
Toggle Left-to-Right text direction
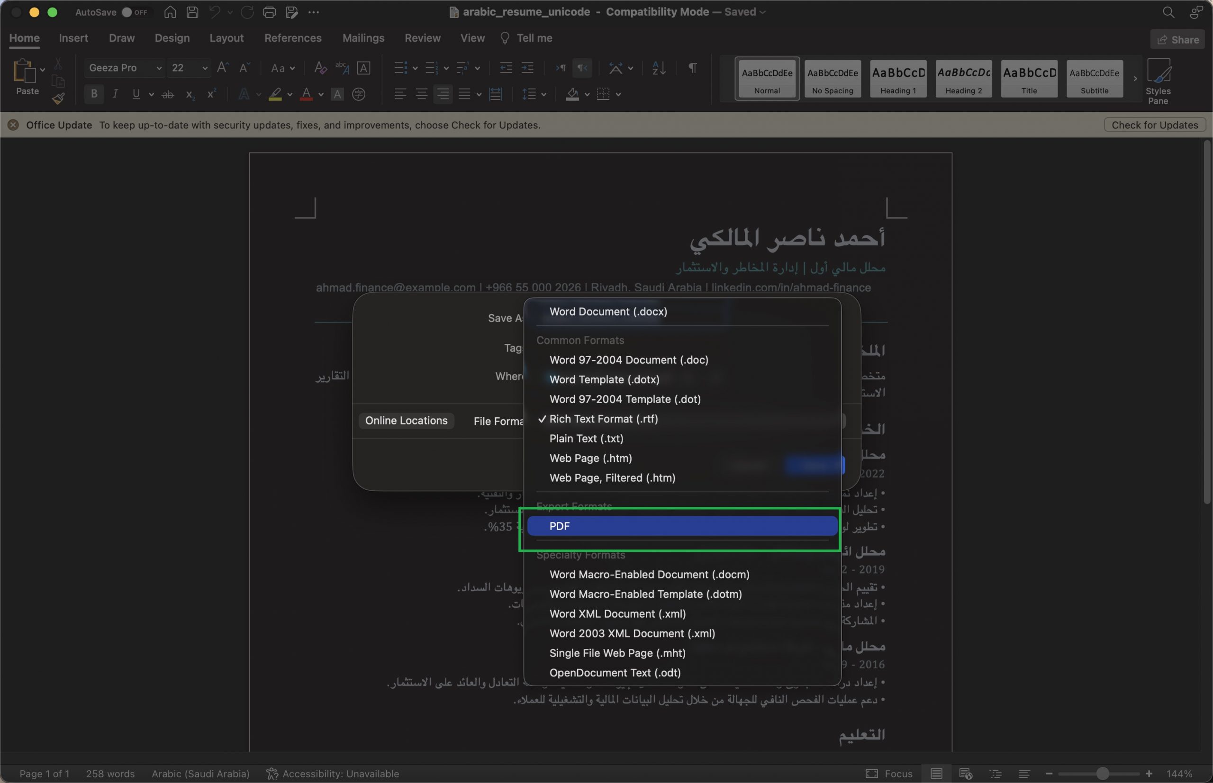[561, 68]
